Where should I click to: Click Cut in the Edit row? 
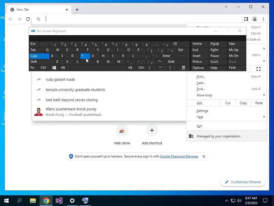point(228,103)
